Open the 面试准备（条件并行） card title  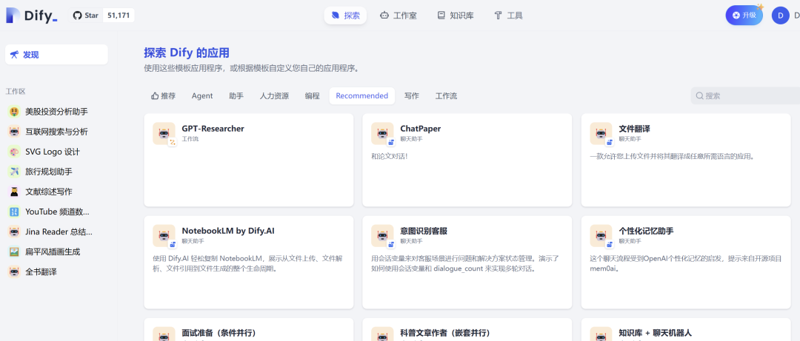click(219, 333)
